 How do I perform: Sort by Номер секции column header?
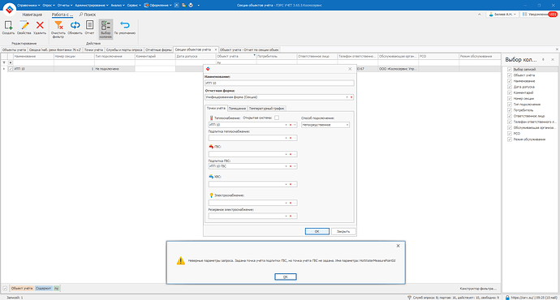74,57
